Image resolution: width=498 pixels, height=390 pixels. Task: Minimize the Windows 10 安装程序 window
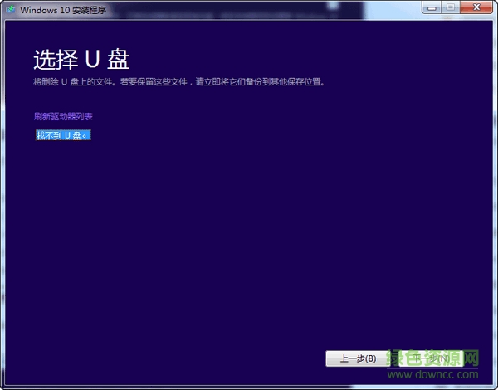[432, 7]
